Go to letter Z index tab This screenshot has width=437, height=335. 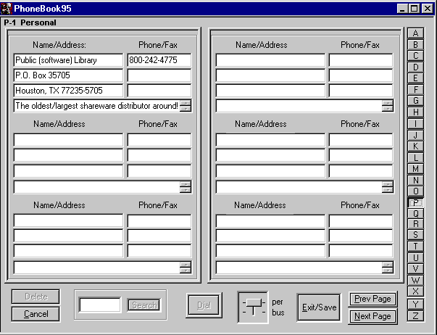[x=416, y=315]
